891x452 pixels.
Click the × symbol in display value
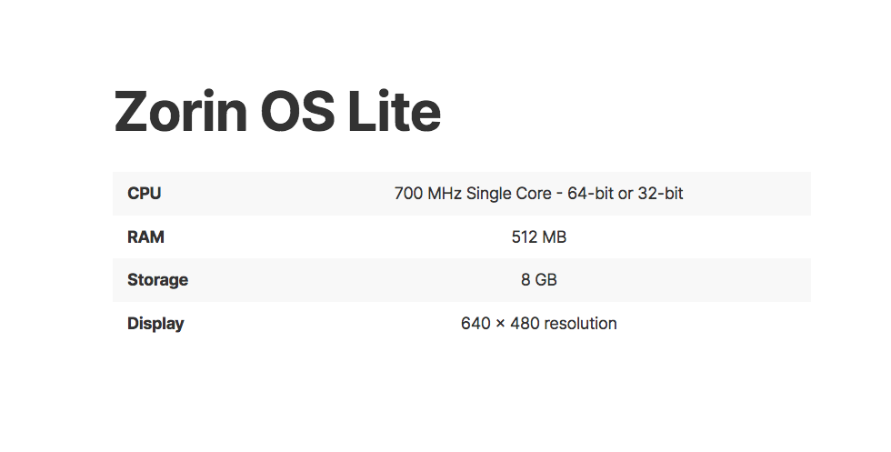point(501,324)
